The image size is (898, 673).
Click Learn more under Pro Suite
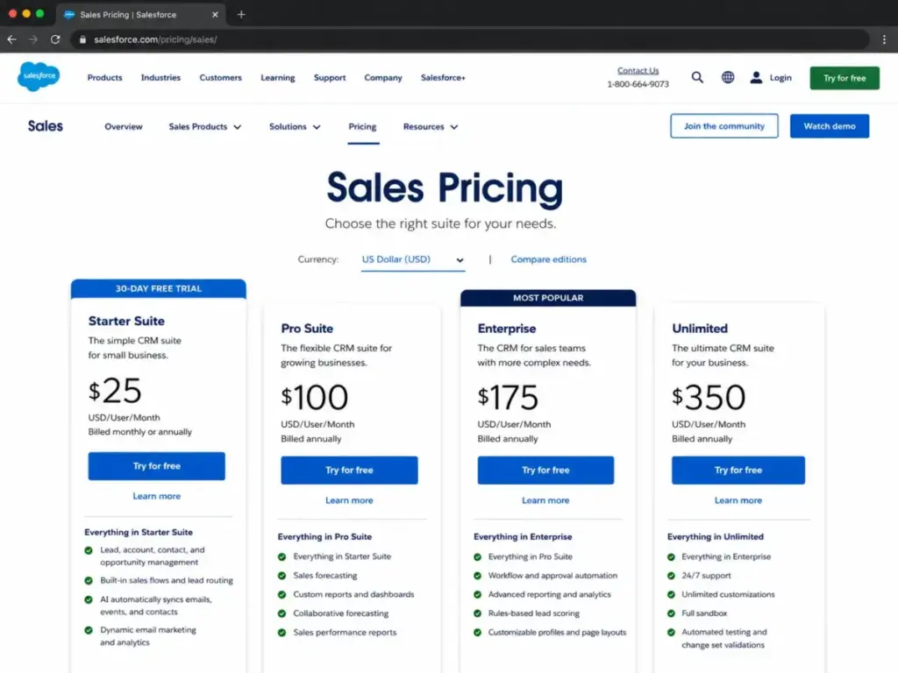coord(349,500)
